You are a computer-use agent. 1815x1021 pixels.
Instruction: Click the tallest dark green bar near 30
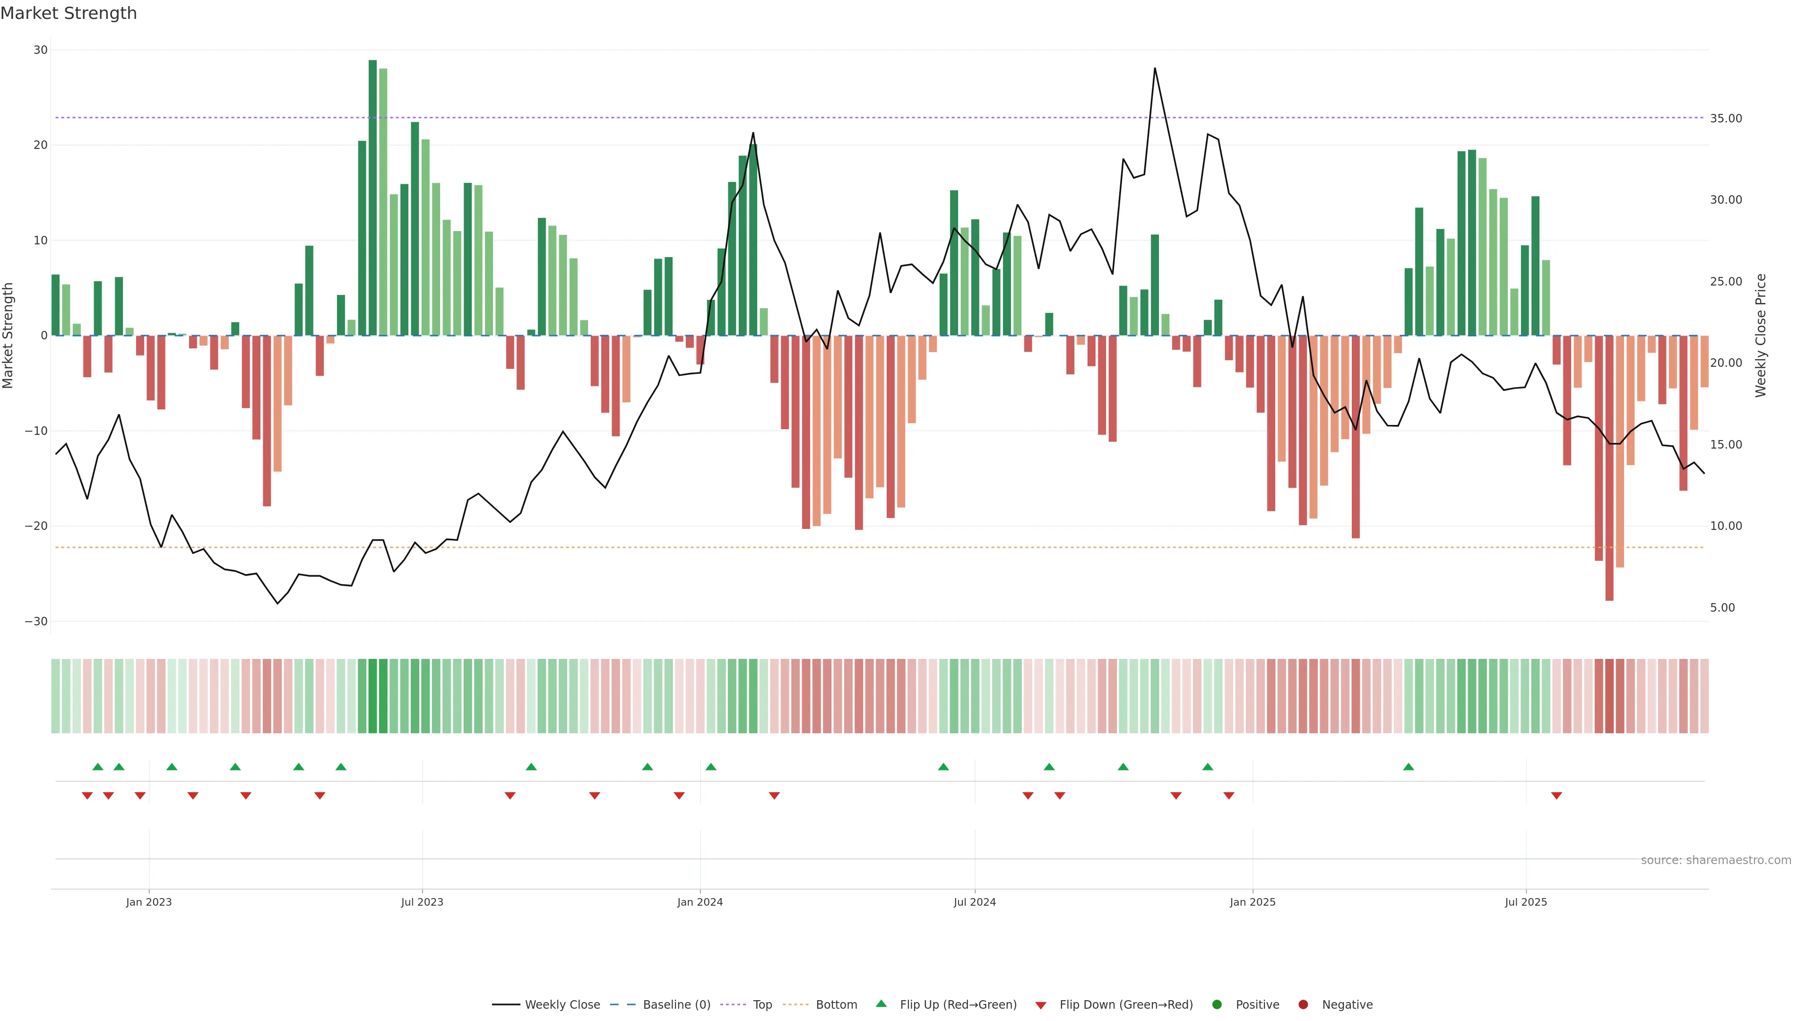click(373, 197)
